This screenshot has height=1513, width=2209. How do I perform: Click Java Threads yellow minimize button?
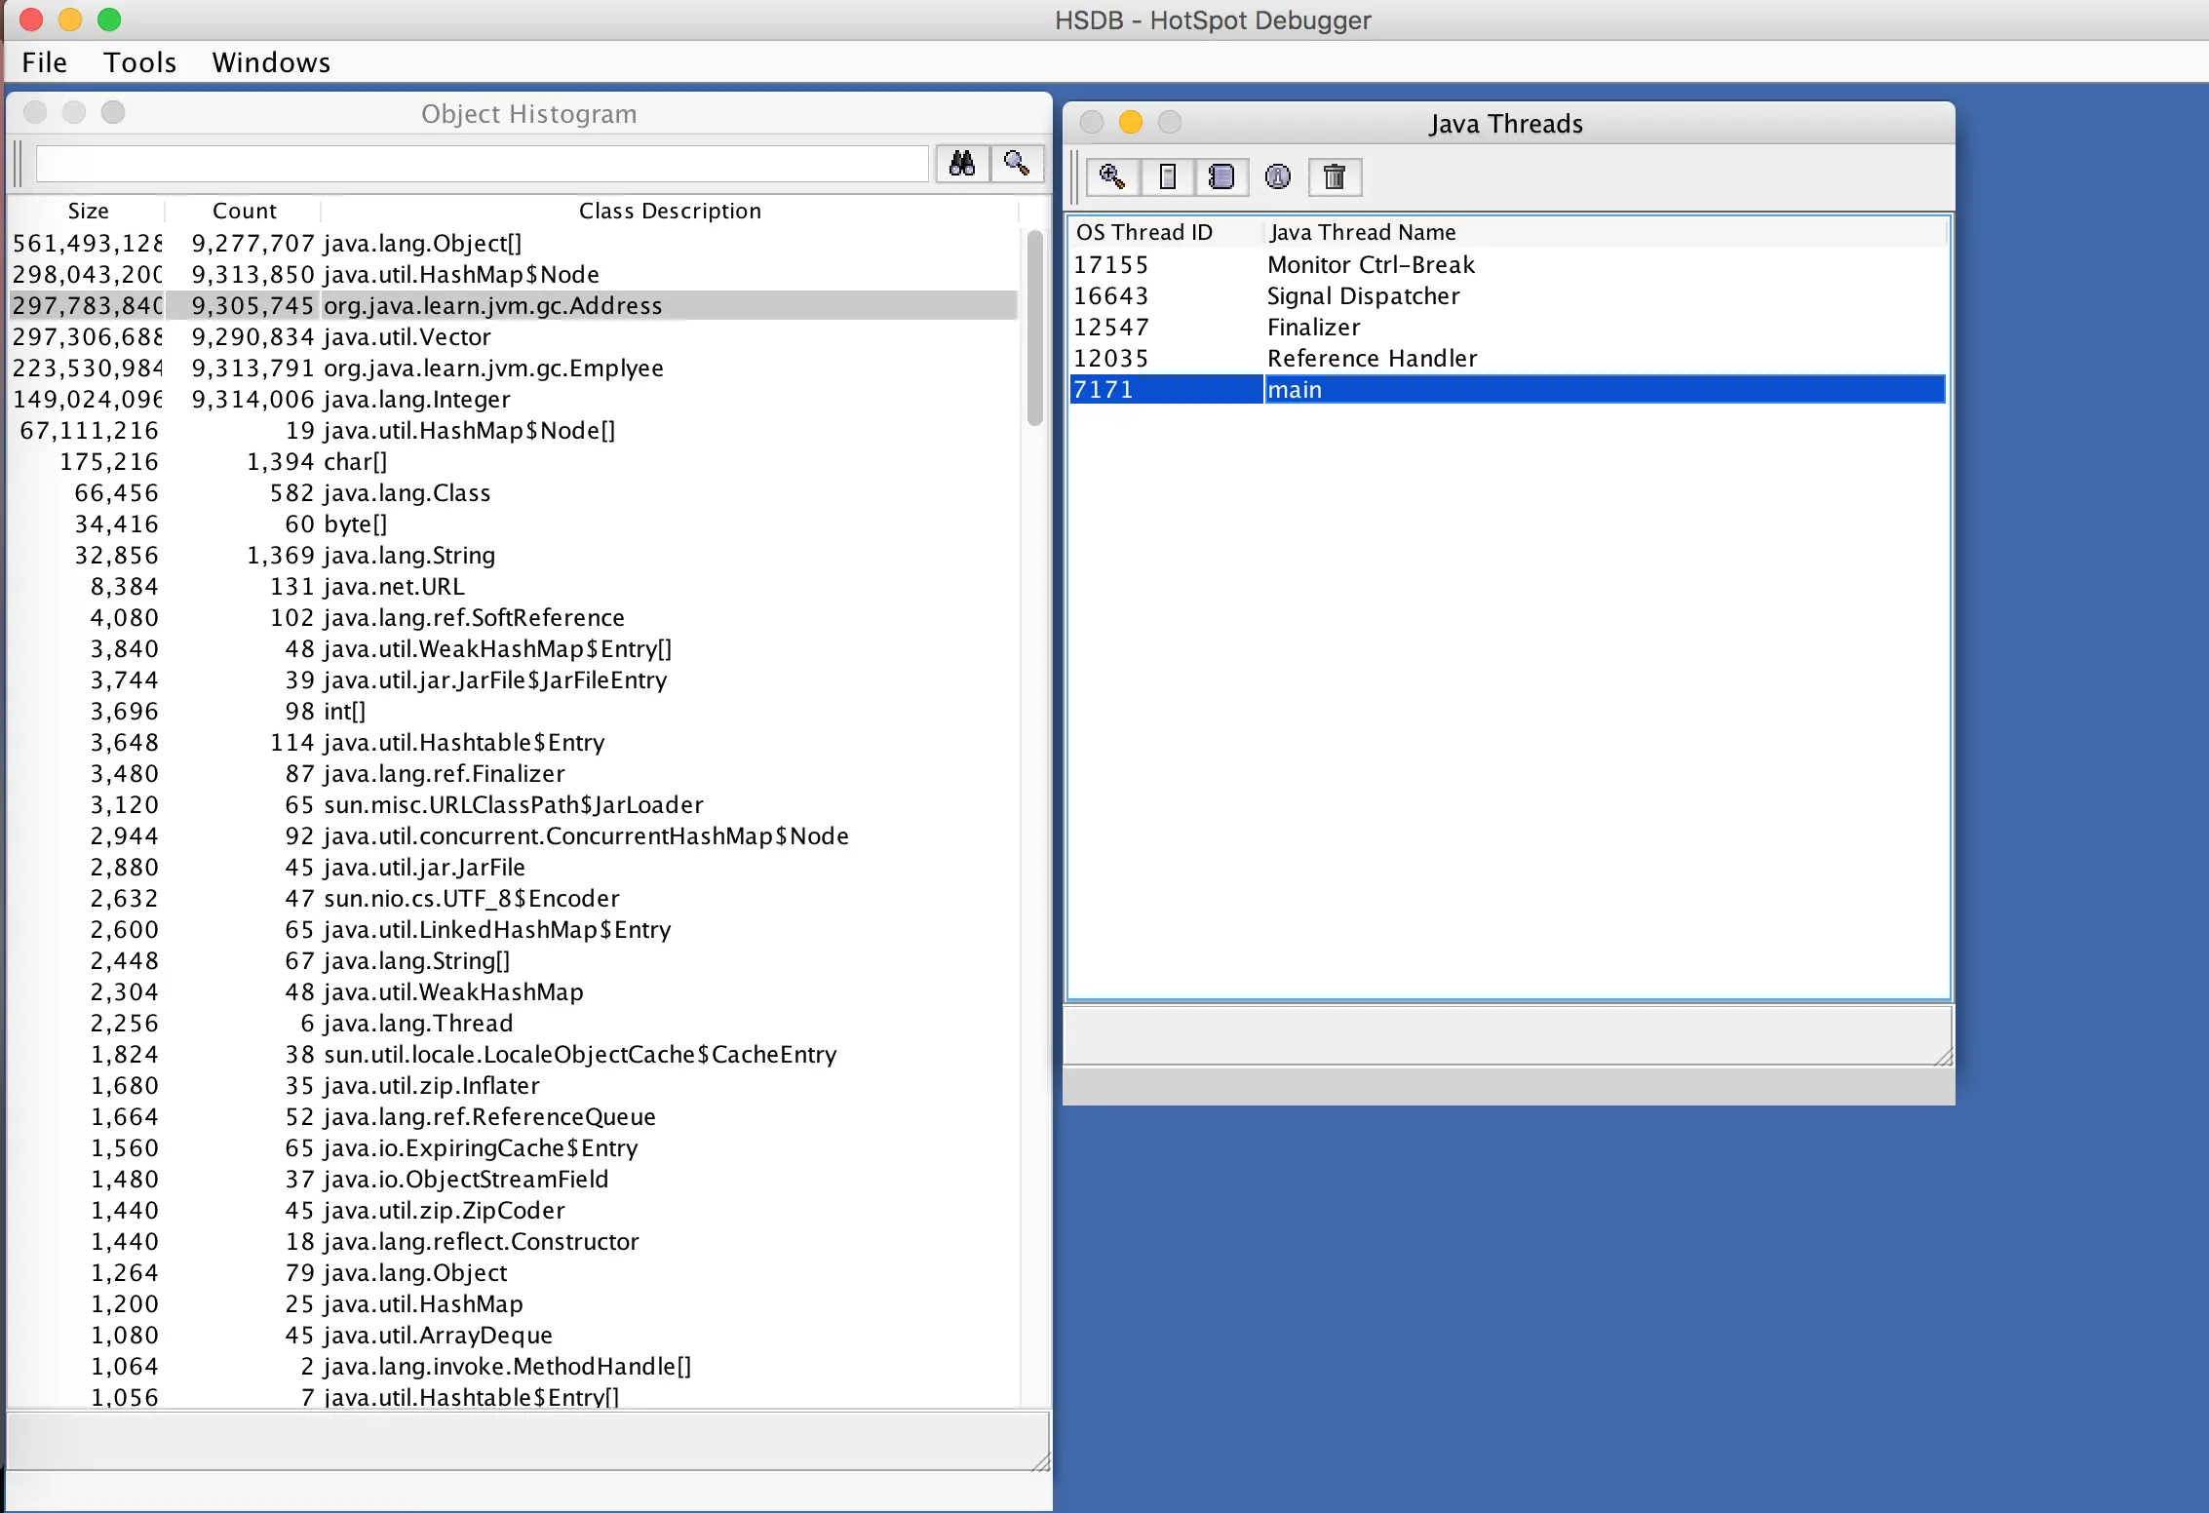pos(1130,123)
